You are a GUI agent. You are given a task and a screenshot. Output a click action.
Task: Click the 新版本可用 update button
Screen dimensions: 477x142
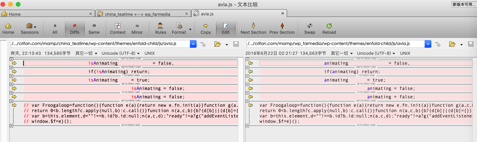[x=464, y=4]
